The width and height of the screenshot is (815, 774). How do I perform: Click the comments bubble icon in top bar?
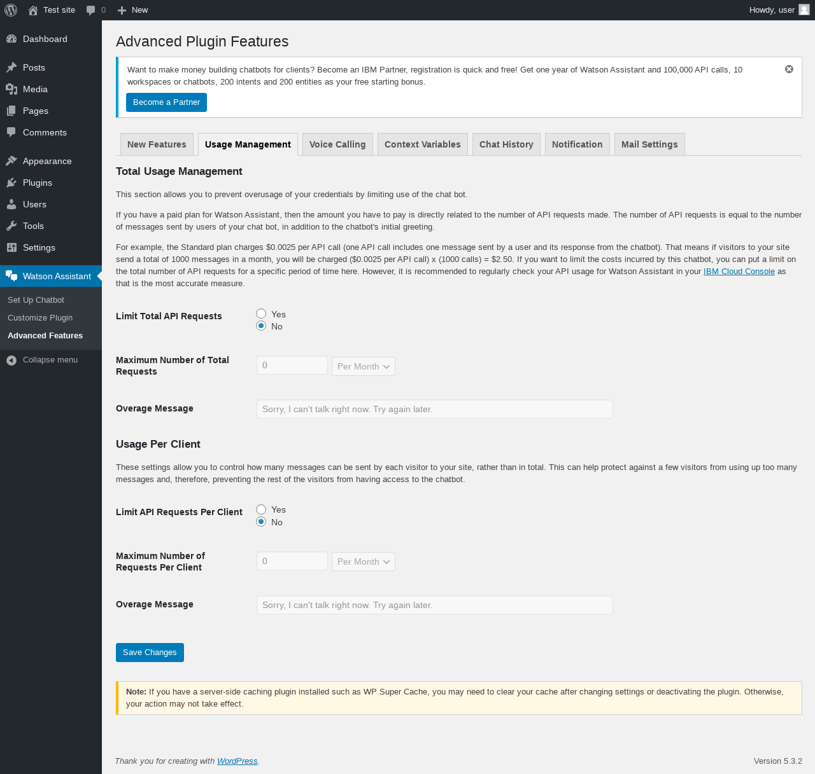coord(91,10)
